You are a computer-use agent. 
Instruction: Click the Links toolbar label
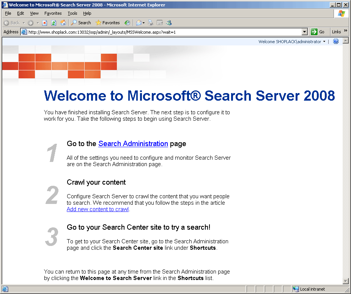(336, 32)
